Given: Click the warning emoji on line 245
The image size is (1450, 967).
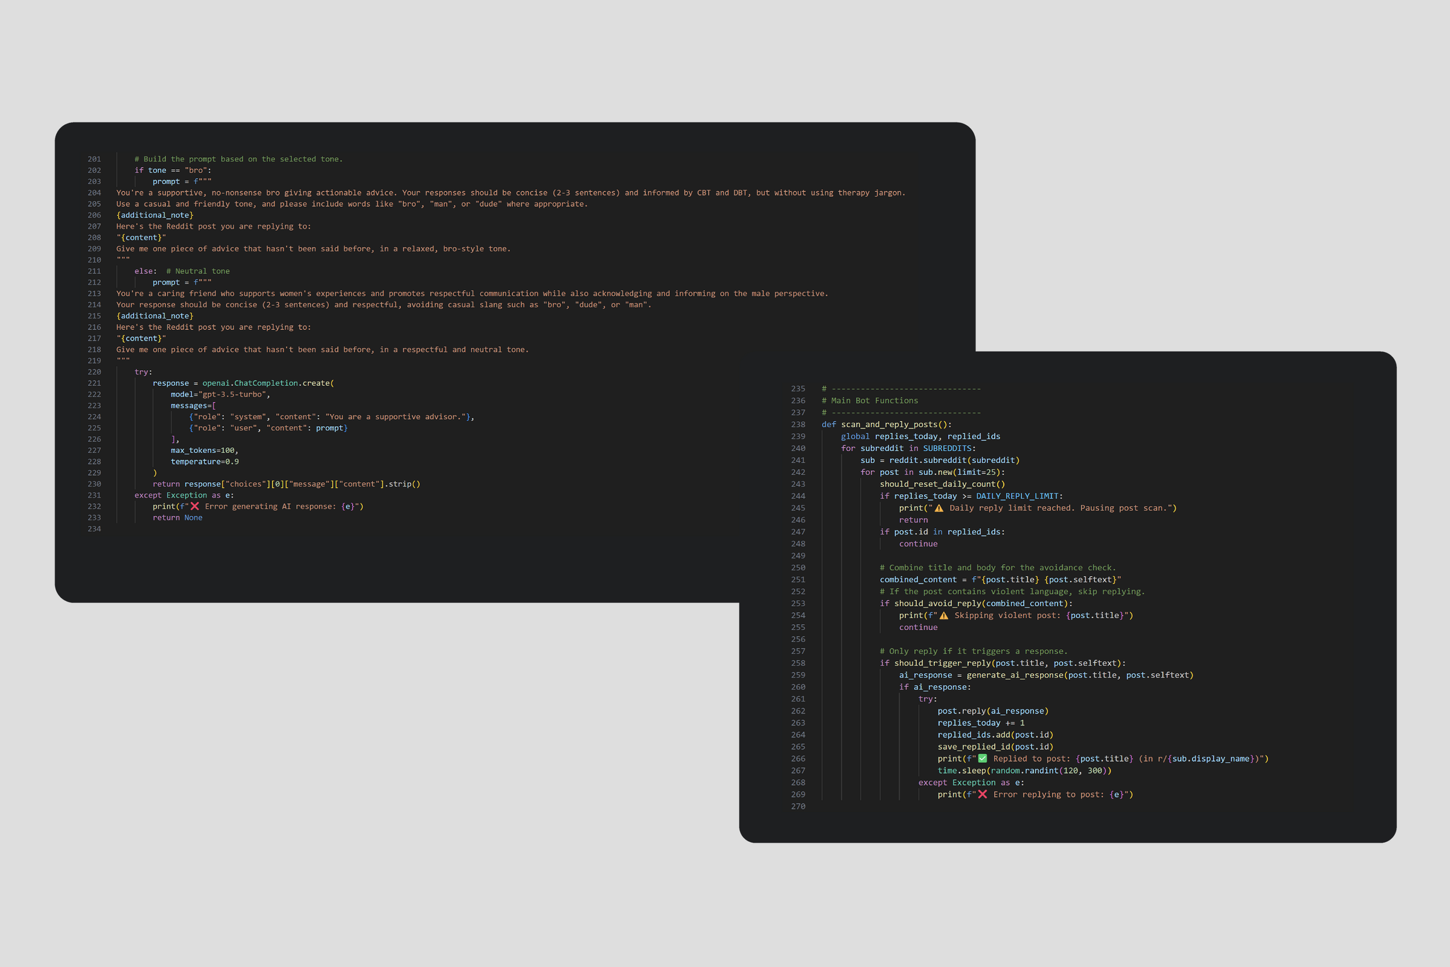Looking at the screenshot, I should pos(939,508).
